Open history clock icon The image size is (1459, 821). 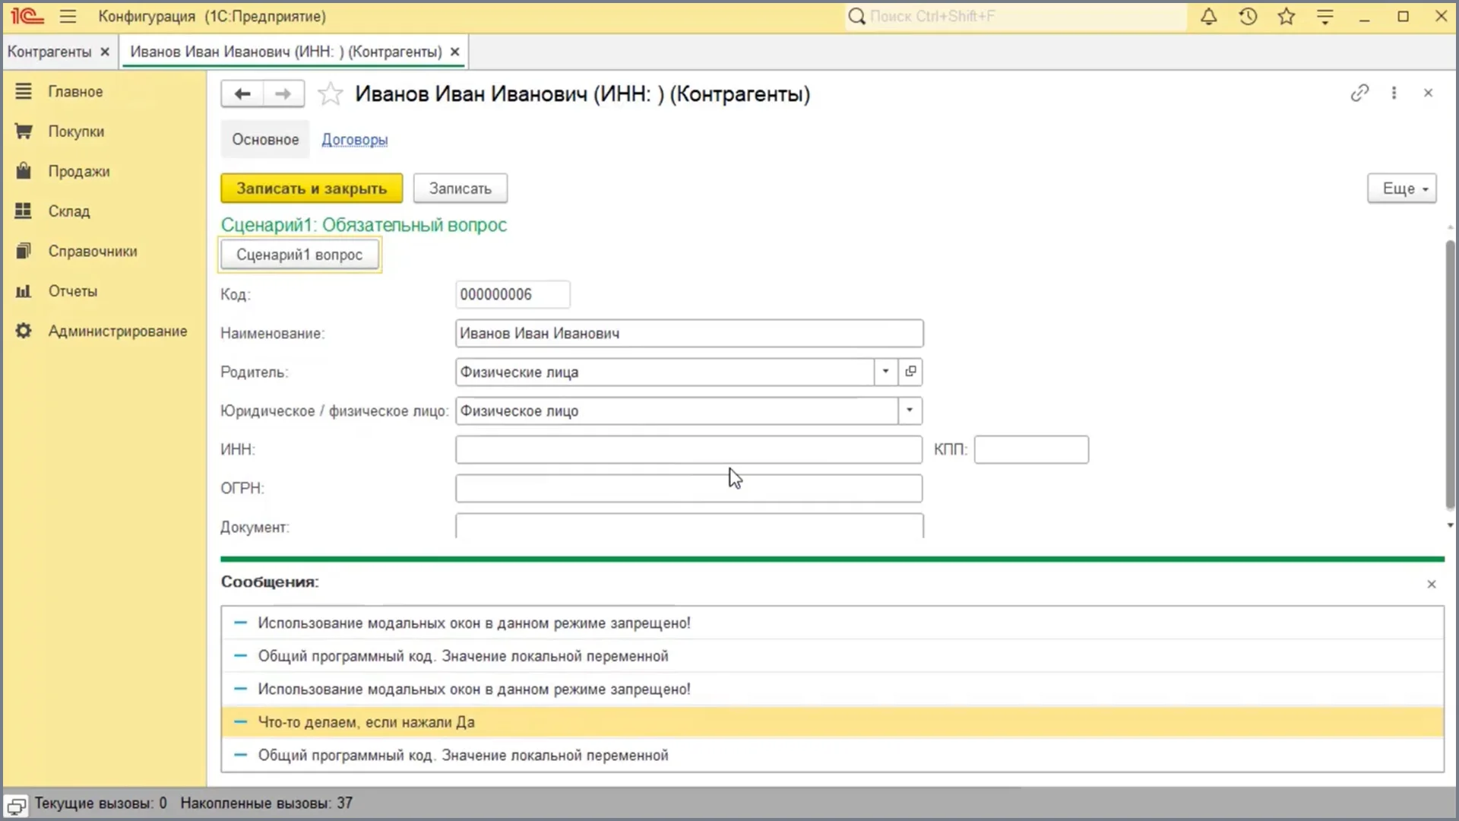click(1247, 17)
